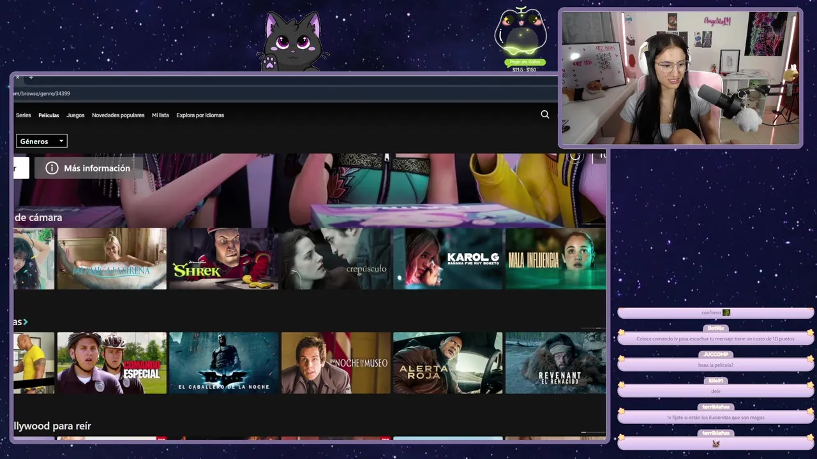Open Una Noche en el Museo thumbnail
Viewport: 817px width, 459px height.
336,363
